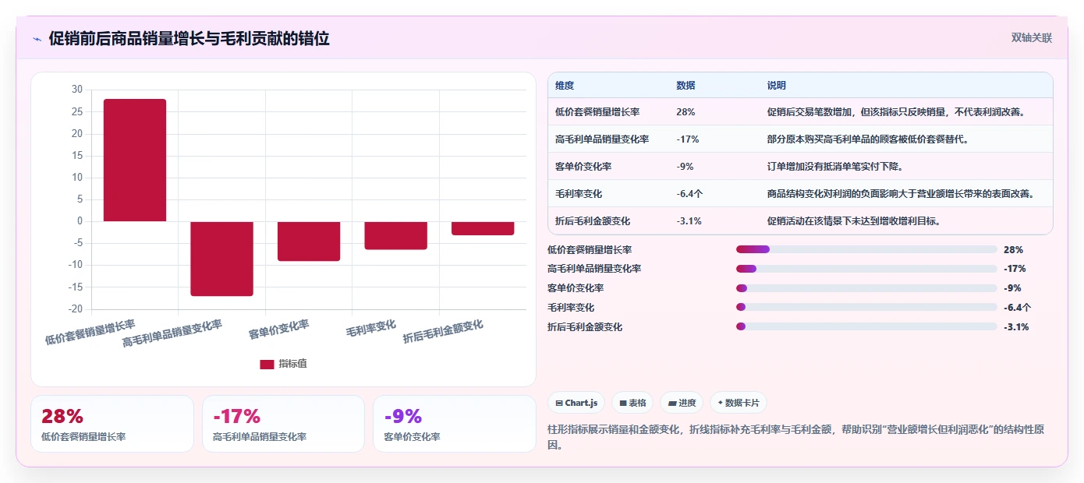Click the x-axis label 客单价变化率
Viewport: 1084px width, 483px height.
(x=279, y=330)
